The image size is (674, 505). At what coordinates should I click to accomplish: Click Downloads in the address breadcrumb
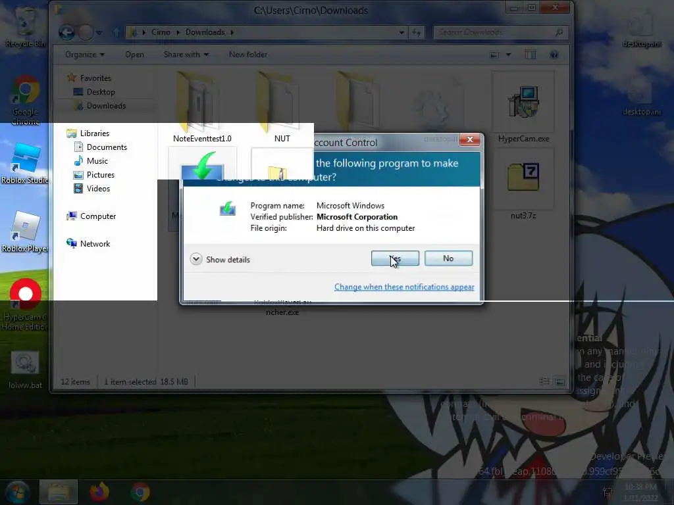(x=205, y=32)
